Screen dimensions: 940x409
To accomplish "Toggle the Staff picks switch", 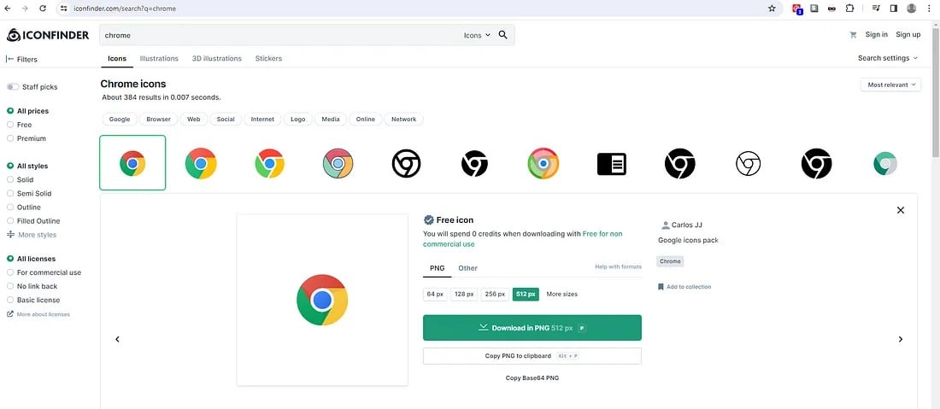I will point(13,87).
